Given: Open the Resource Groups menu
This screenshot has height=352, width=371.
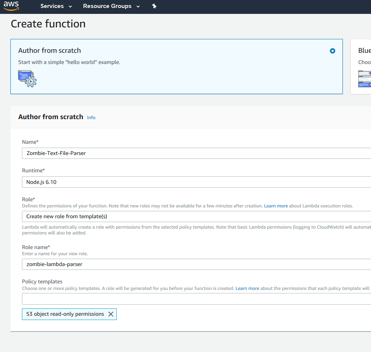Looking at the screenshot, I should 111,6.
